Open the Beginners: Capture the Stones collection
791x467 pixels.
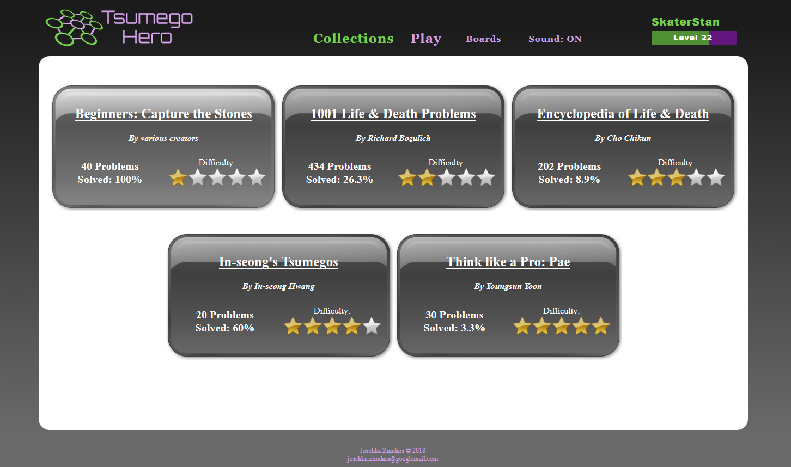click(x=163, y=114)
